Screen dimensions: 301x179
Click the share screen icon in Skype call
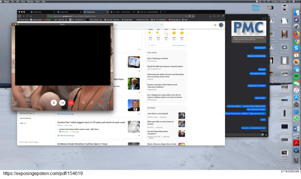(x=92, y=103)
